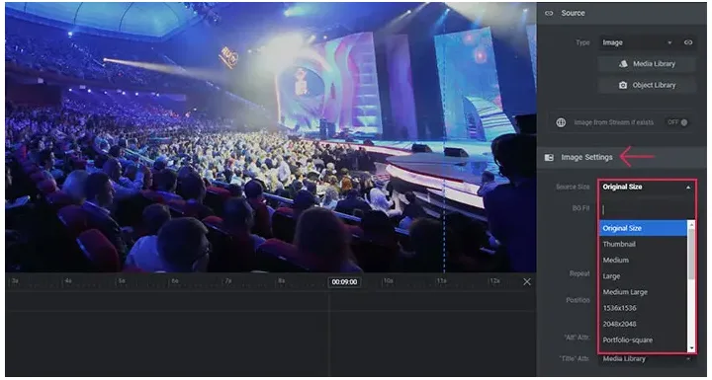The image size is (712, 380).
Task: Select Original Size from the list
Action: point(643,228)
